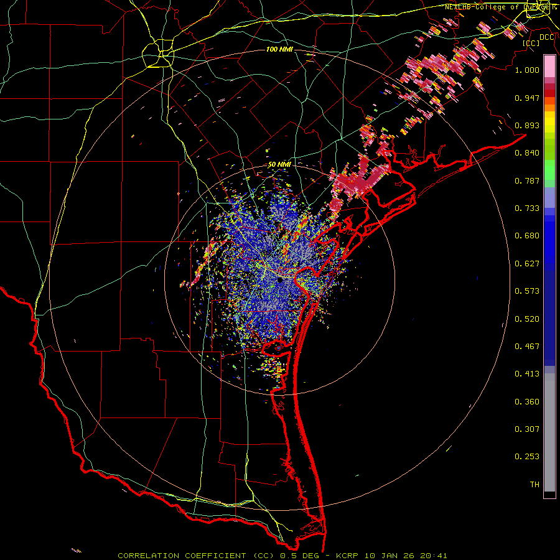
Task: Select the 0.520 scale value
Action: point(527,319)
